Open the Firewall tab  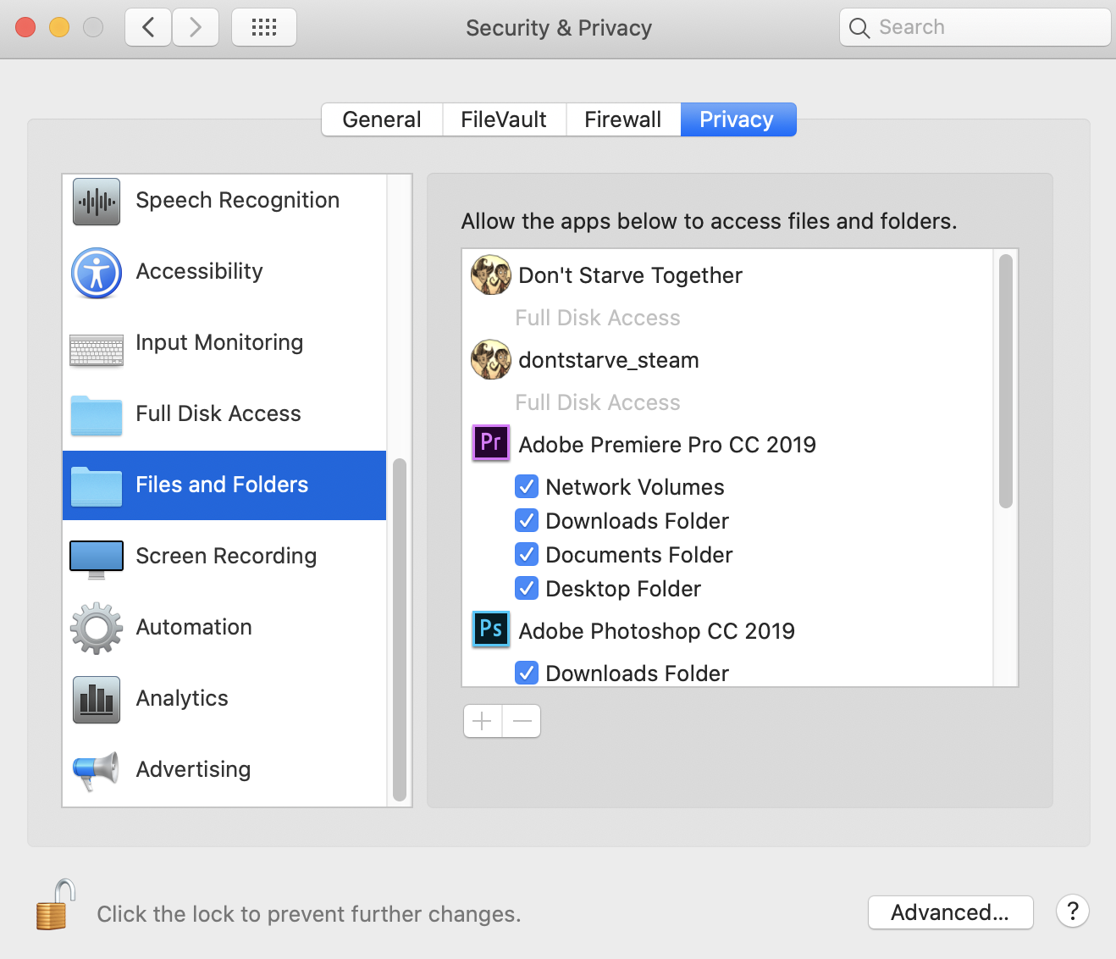pos(622,119)
